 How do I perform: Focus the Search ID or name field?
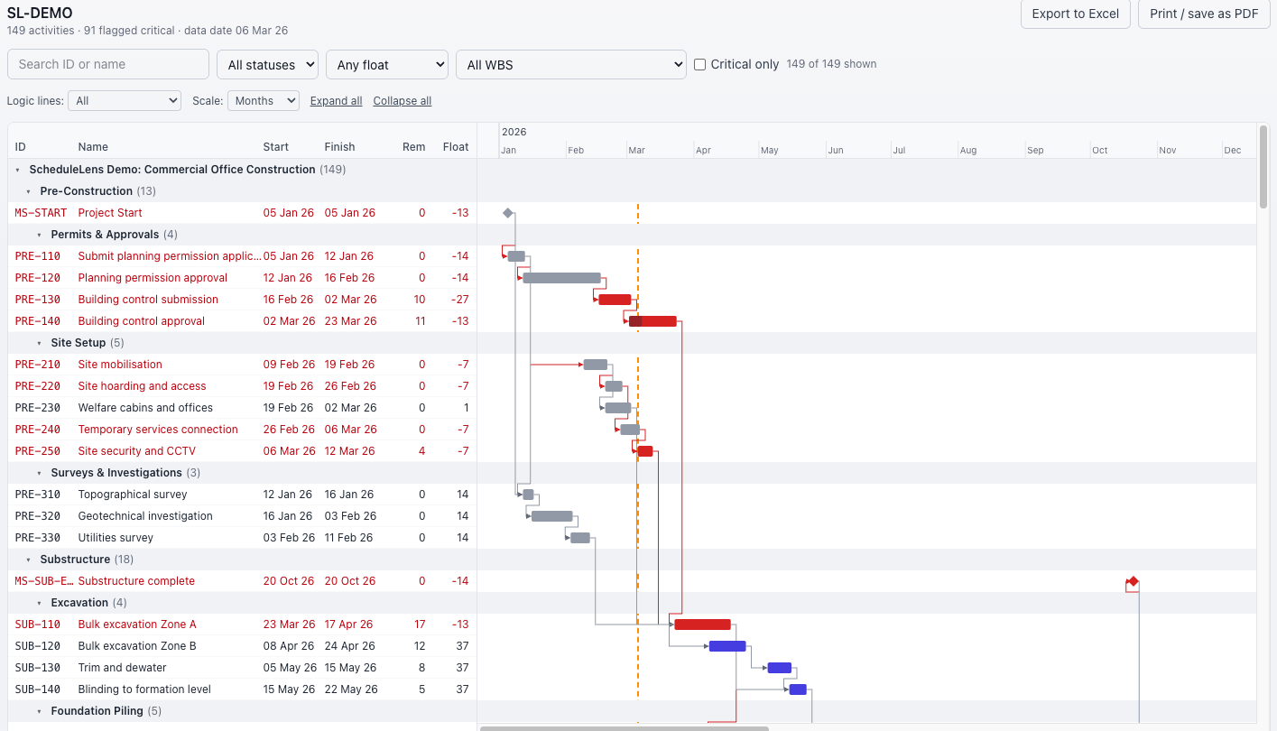click(108, 64)
